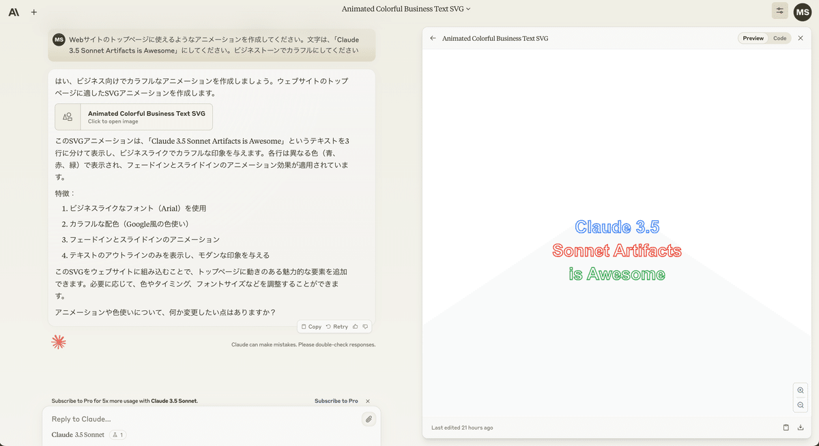The height and width of the screenshot is (446, 819).
Task: Dismiss the Subscribe to Pro banner
Action: point(368,401)
